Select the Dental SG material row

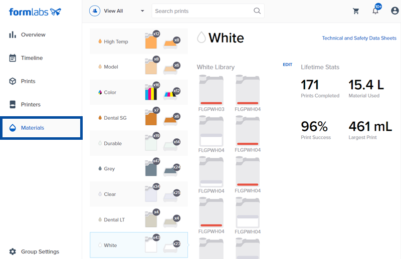(x=139, y=118)
